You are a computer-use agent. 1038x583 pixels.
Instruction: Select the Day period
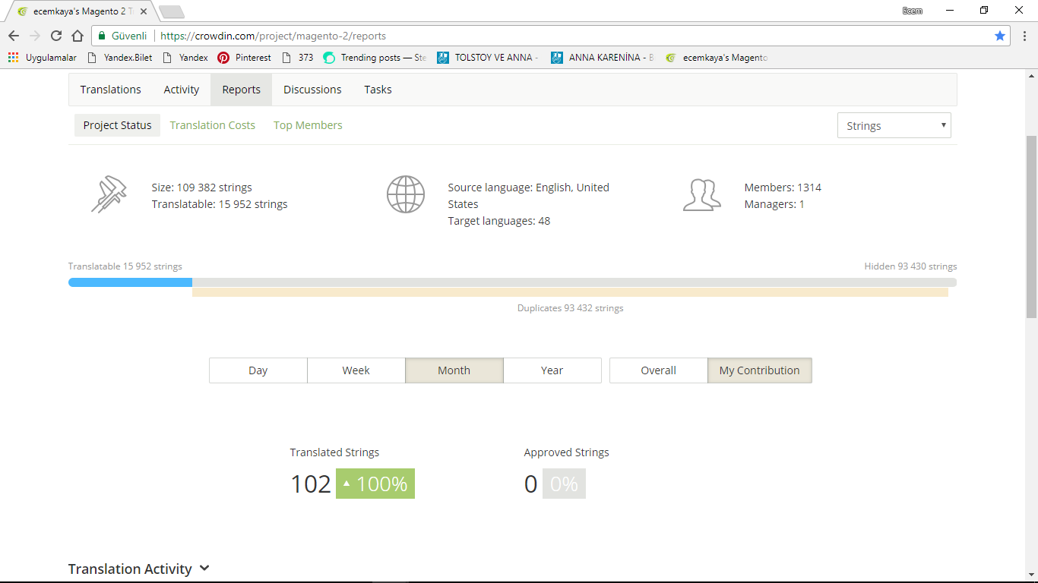click(x=258, y=370)
